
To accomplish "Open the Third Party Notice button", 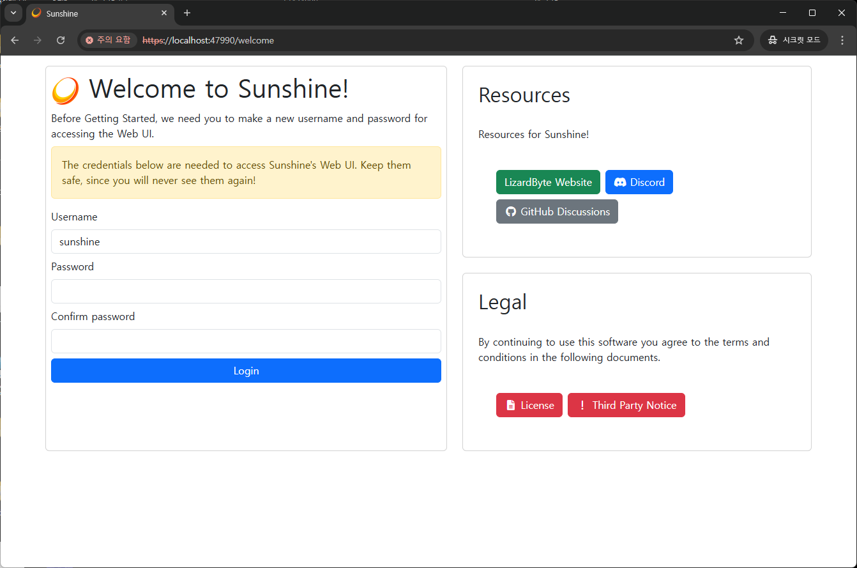I will pyautogui.click(x=626, y=405).
